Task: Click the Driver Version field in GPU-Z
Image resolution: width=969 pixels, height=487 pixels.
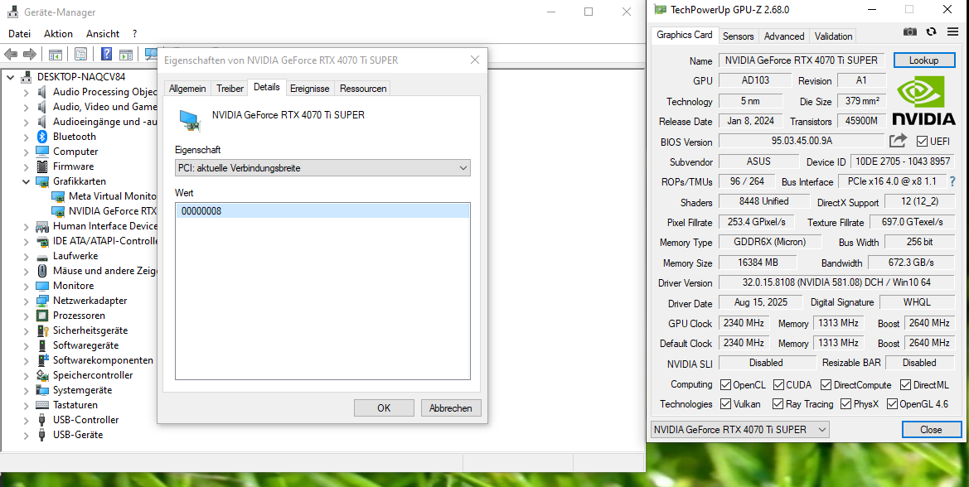Action: [836, 282]
